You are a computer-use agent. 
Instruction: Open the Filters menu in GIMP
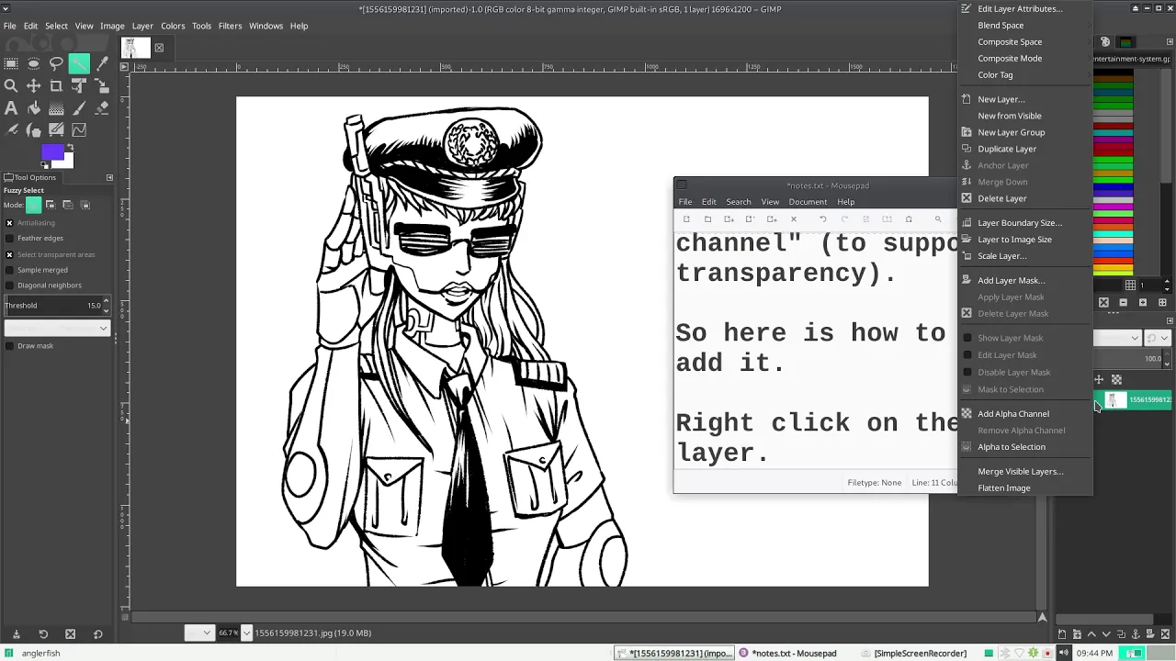pyautogui.click(x=230, y=26)
